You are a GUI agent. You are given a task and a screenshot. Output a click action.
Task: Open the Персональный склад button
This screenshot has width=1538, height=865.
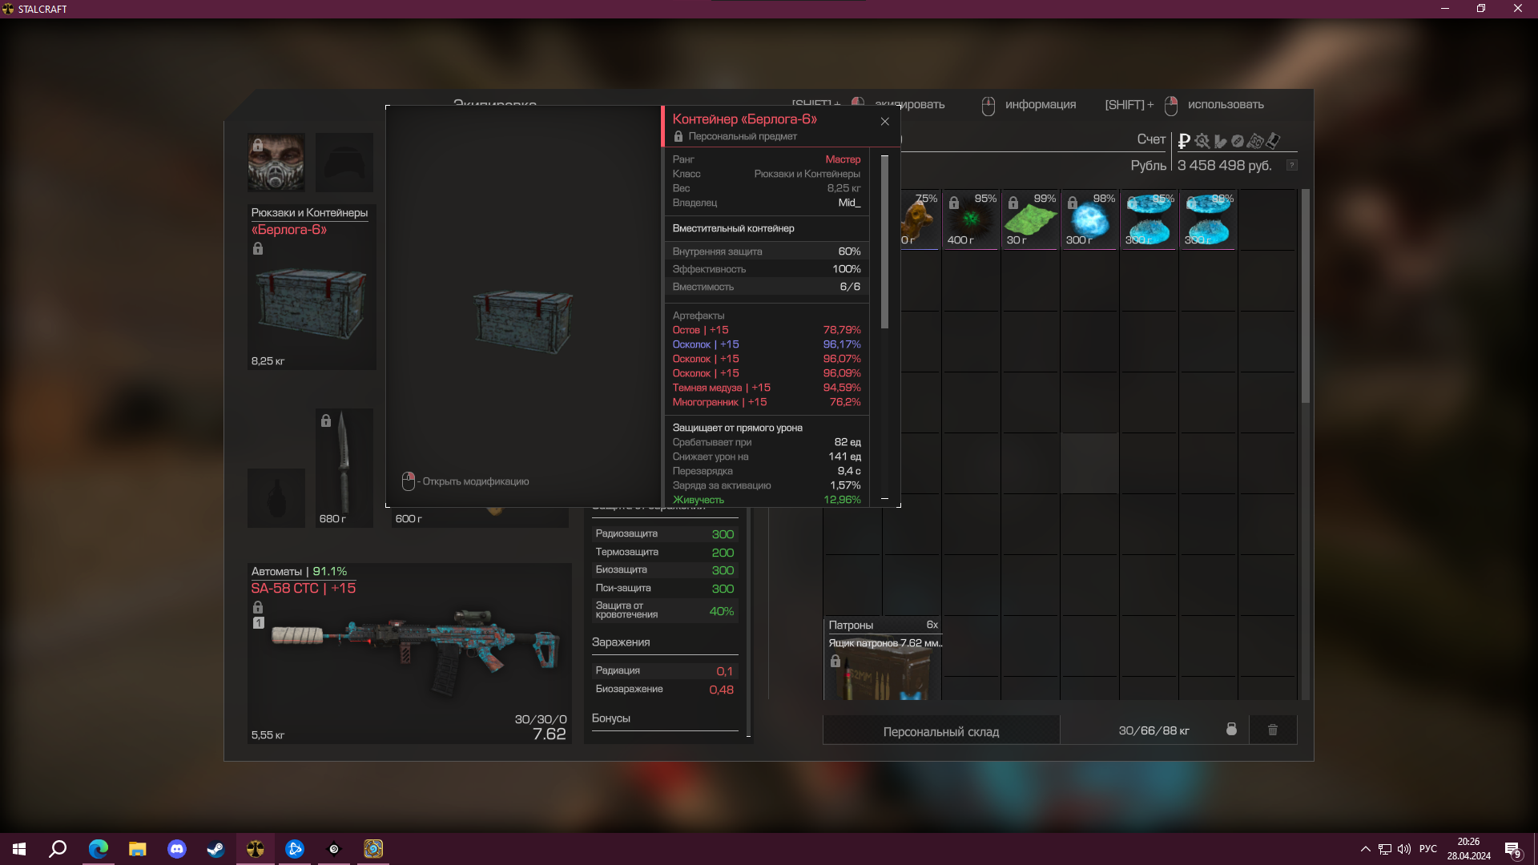click(x=941, y=731)
